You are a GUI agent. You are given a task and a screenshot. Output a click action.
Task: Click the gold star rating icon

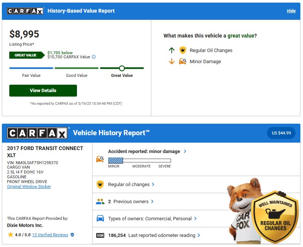point(10,235)
